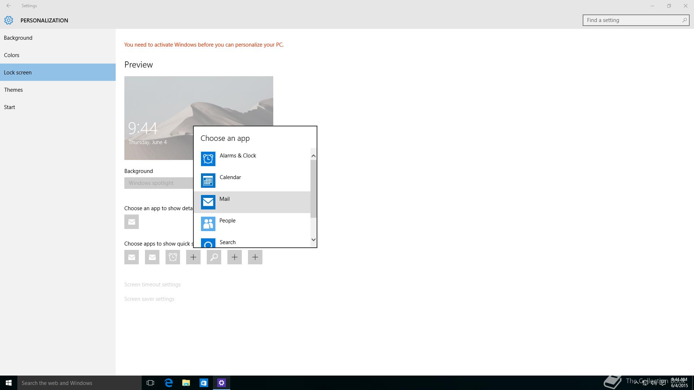The width and height of the screenshot is (694, 390).
Task: Open Task View on the taskbar
Action: [150, 383]
